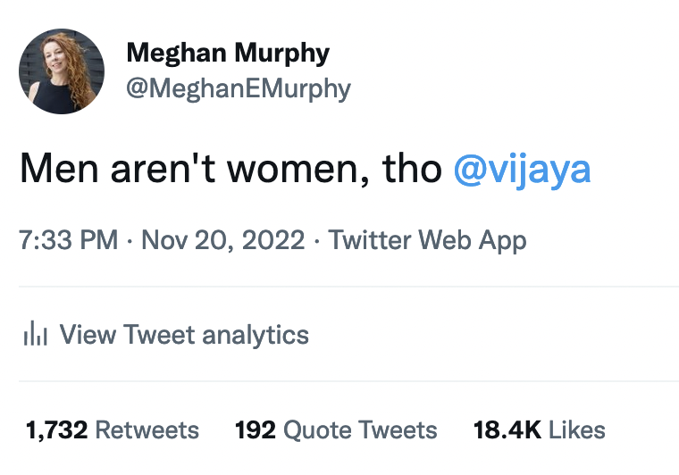Click the word "Tweet" in View Tweet analytics
679x475 pixels.
[x=160, y=335]
